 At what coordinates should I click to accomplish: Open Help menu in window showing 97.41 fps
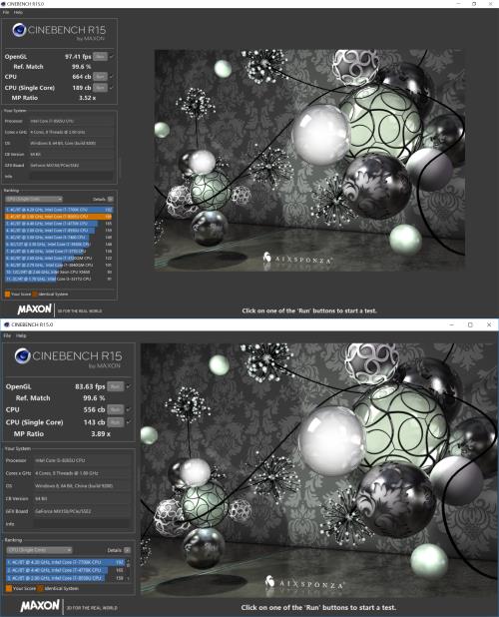[x=18, y=13]
